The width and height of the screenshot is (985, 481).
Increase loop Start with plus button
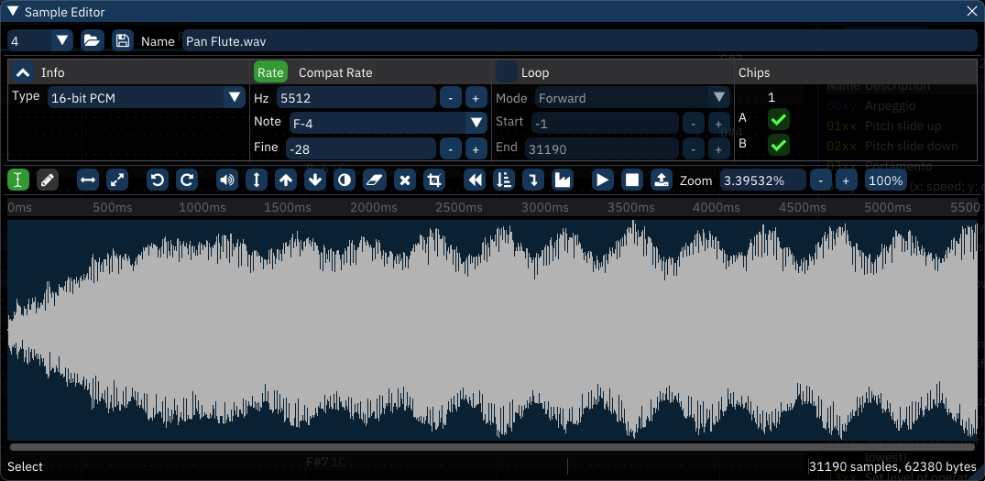click(x=718, y=123)
